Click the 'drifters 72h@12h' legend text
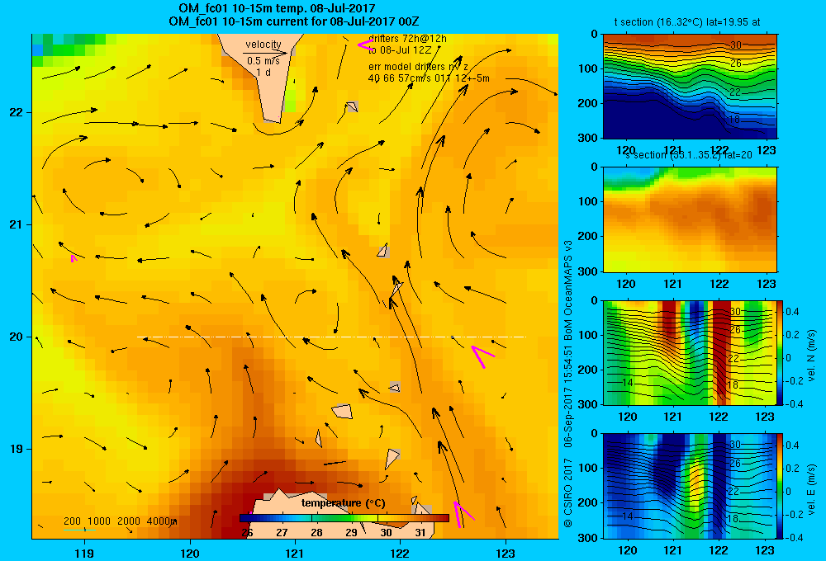 (x=407, y=39)
